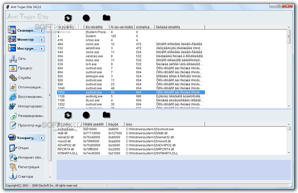298x193 pixels.
Task: Collapse the Инструм... section chevron
Action: tap(42, 49)
